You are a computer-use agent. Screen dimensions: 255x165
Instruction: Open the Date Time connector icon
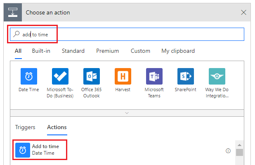(29, 76)
